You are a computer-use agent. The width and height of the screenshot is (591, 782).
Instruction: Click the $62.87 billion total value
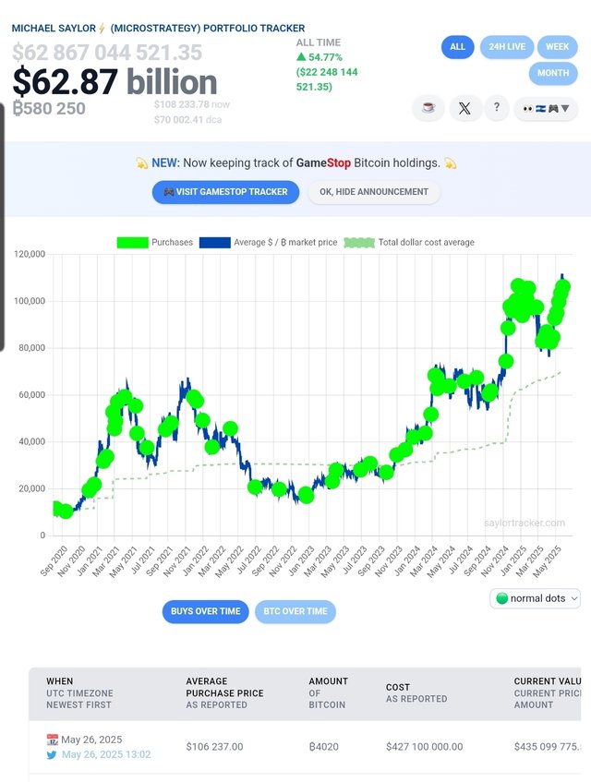point(115,82)
